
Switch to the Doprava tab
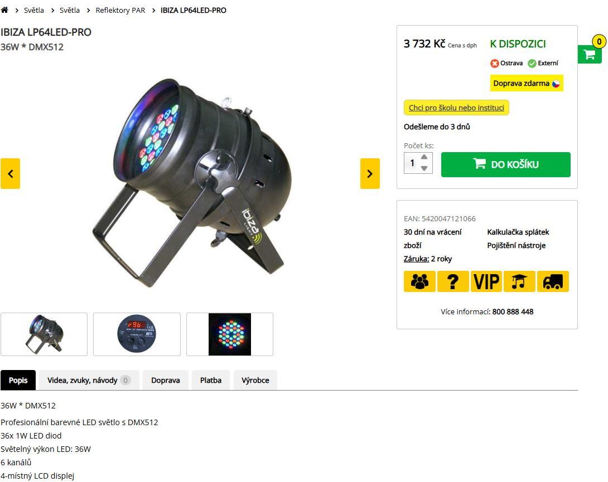[166, 380]
